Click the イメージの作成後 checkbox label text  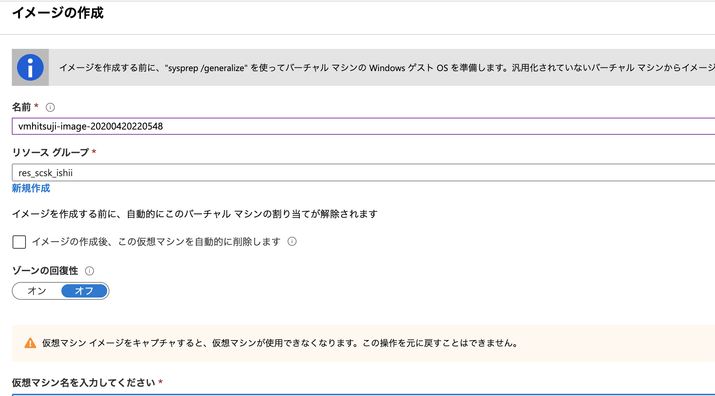tap(156, 242)
